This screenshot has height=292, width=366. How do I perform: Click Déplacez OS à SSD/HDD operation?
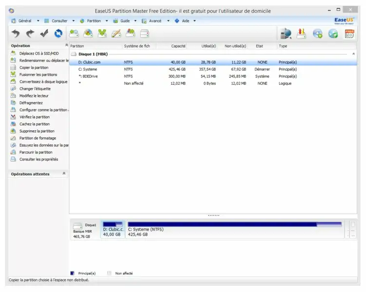coord(39,54)
